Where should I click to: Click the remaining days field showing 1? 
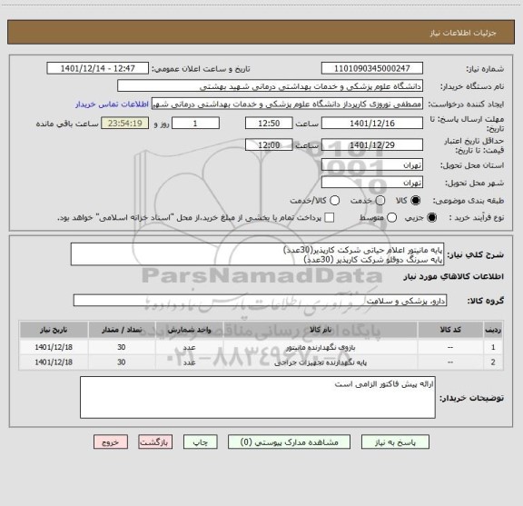pos(195,124)
